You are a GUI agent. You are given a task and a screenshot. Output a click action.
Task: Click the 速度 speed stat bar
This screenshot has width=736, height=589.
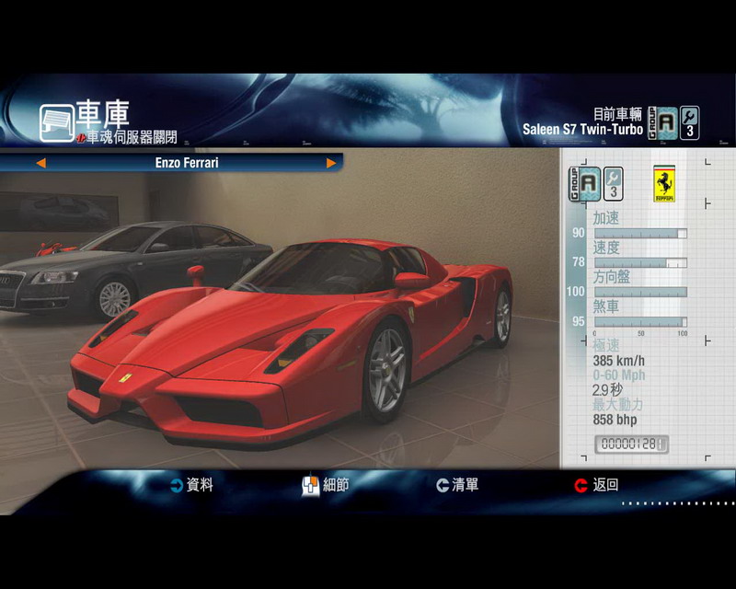[x=639, y=263]
